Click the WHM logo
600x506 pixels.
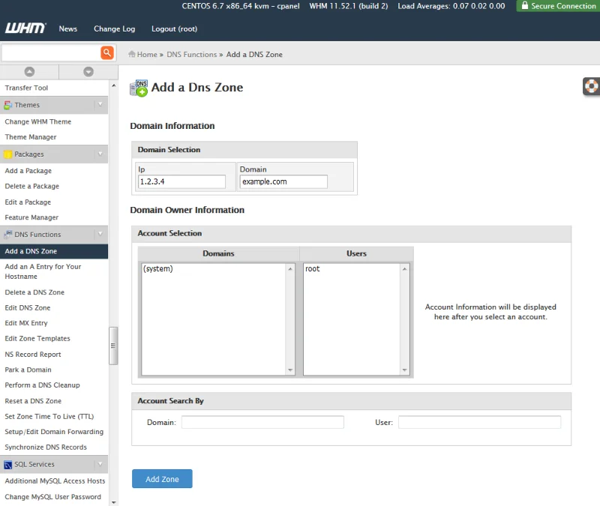pyautogui.click(x=25, y=28)
